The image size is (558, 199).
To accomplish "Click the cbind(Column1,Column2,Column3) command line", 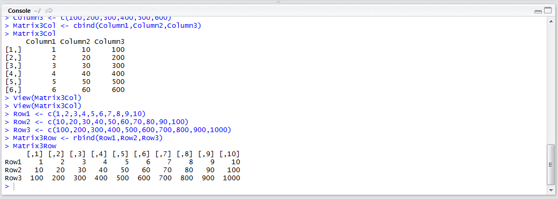I will (107, 26).
